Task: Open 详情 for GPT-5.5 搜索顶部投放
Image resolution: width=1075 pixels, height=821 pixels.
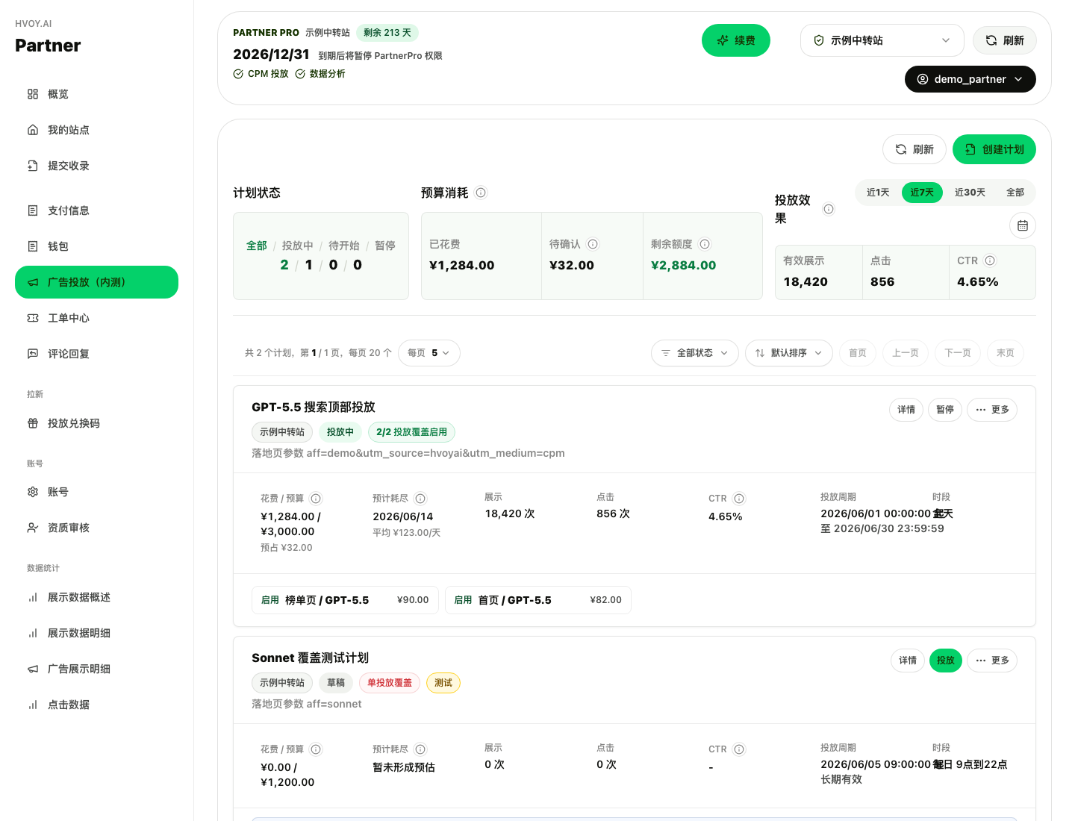Action: [x=906, y=410]
